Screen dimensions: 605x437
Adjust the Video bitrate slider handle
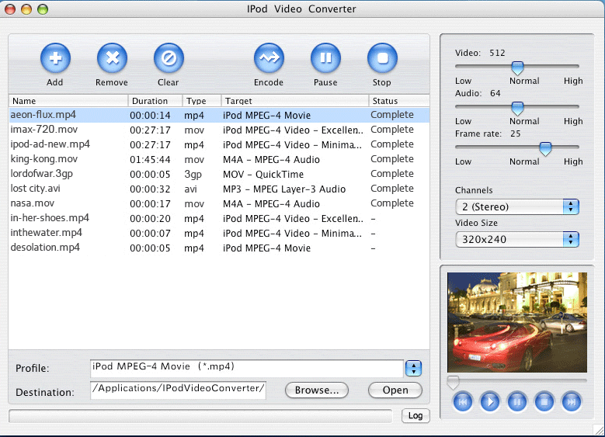pyautogui.click(x=517, y=68)
